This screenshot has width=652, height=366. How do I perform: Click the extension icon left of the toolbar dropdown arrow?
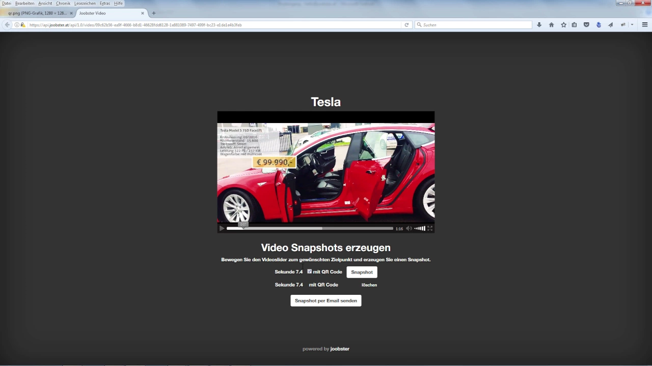(622, 25)
